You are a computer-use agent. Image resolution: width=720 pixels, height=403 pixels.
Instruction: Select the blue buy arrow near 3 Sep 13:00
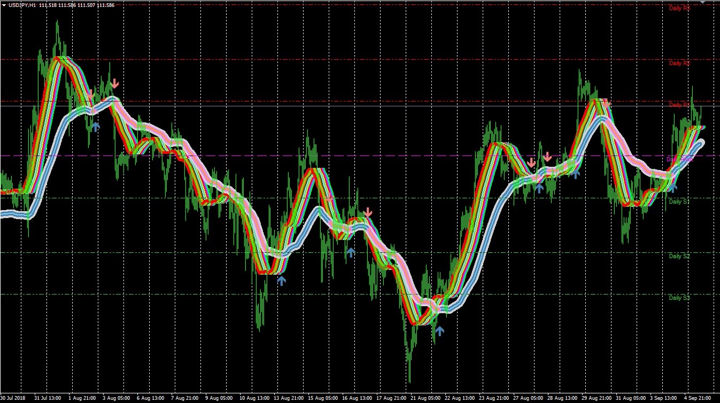(672, 187)
